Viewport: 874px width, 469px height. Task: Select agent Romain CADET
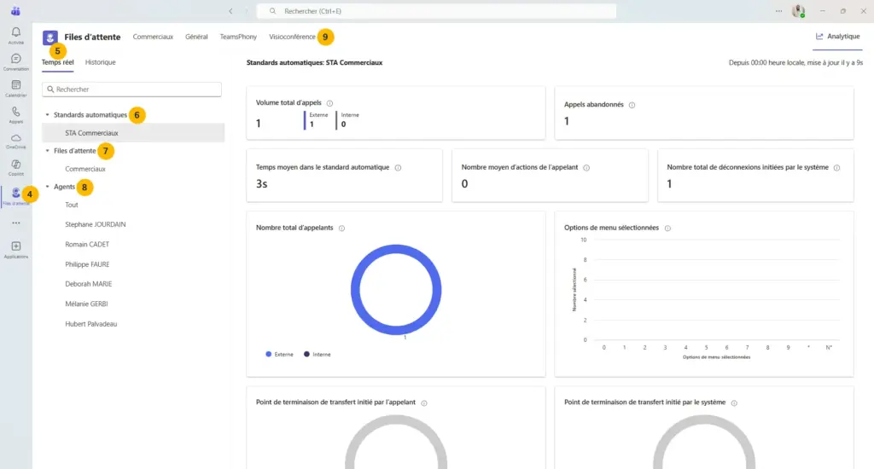click(87, 245)
